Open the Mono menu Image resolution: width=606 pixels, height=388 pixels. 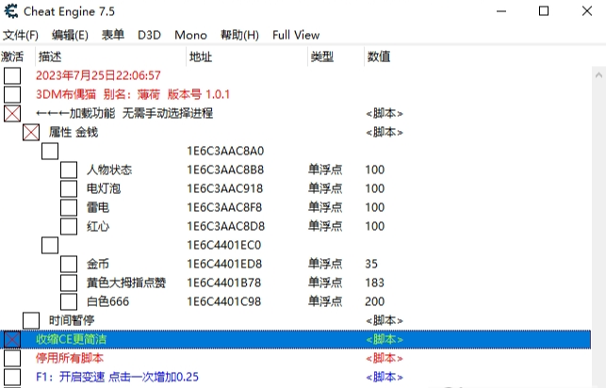[190, 35]
